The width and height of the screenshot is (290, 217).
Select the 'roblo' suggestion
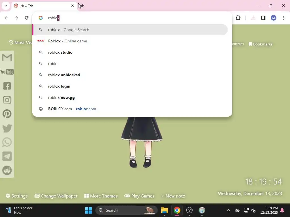tap(130, 64)
